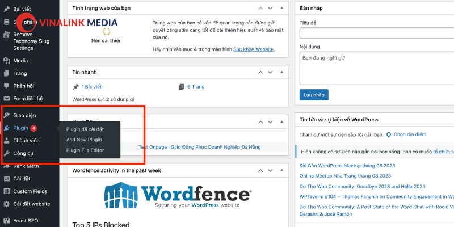Open Test Onpage Gilio Đồng Phục post link

coord(200,147)
